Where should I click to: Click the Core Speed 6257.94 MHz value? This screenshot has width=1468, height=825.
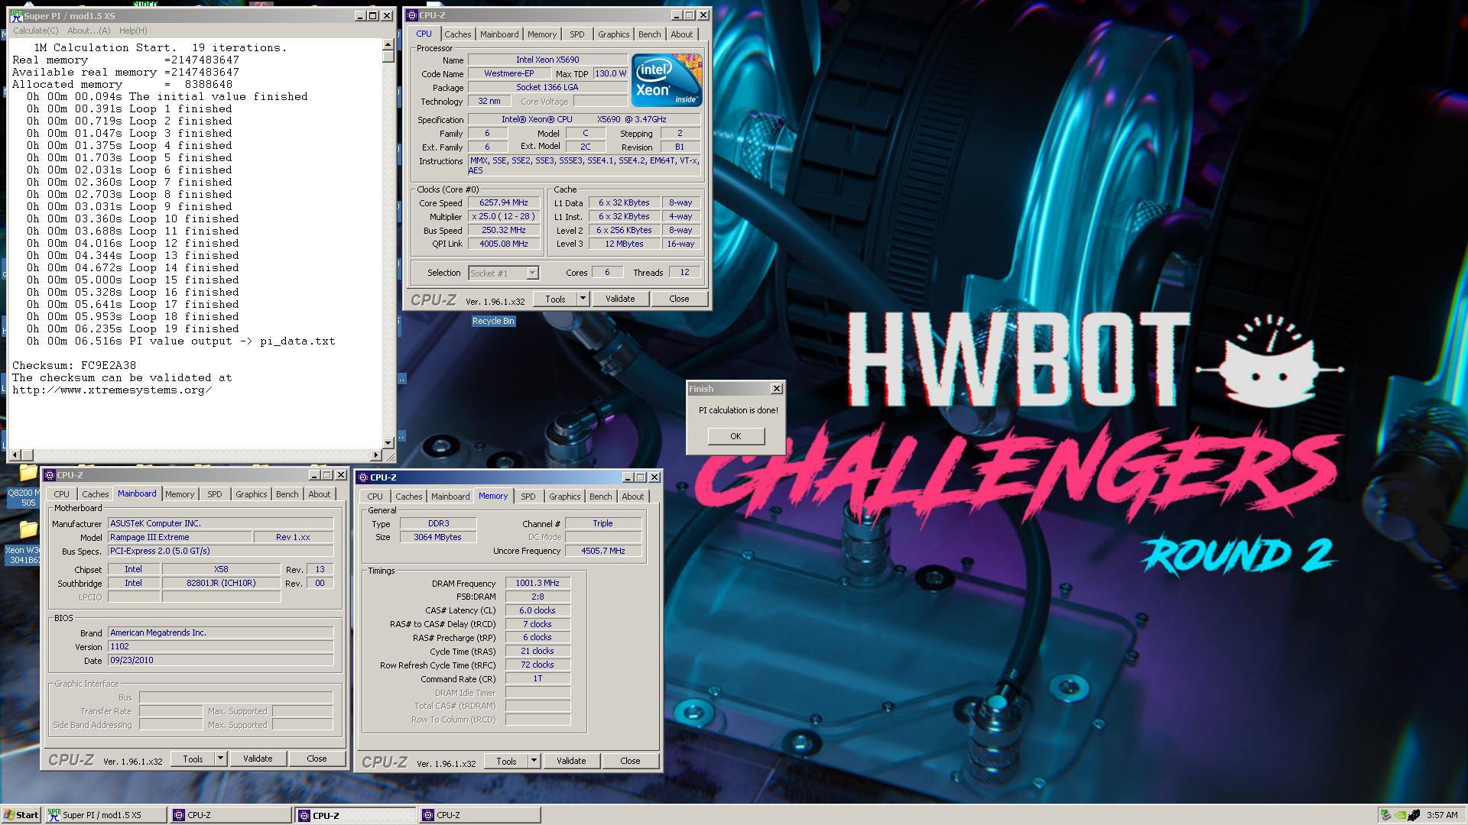pyautogui.click(x=504, y=203)
